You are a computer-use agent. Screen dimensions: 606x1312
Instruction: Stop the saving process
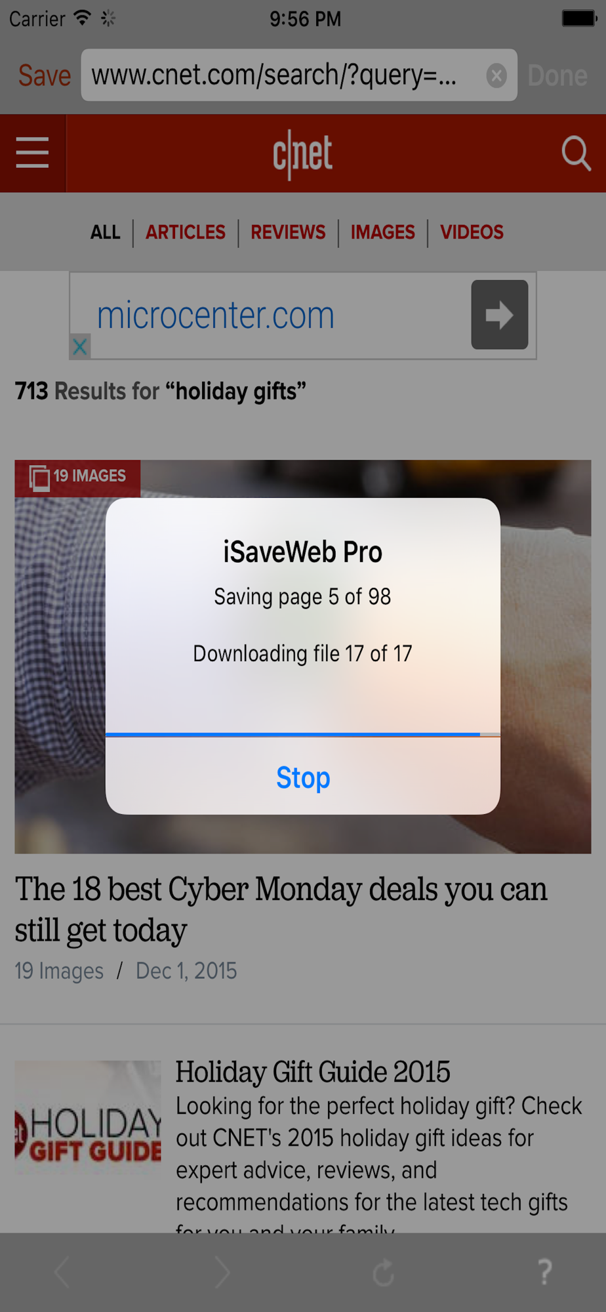pyautogui.click(x=303, y=777)
